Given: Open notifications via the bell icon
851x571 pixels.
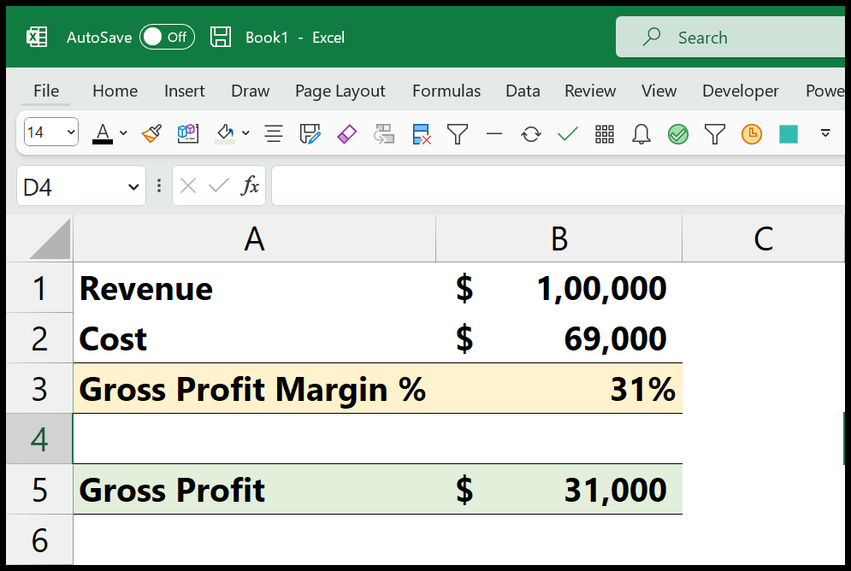Looking at the screenshot, I should pos(641,133).
